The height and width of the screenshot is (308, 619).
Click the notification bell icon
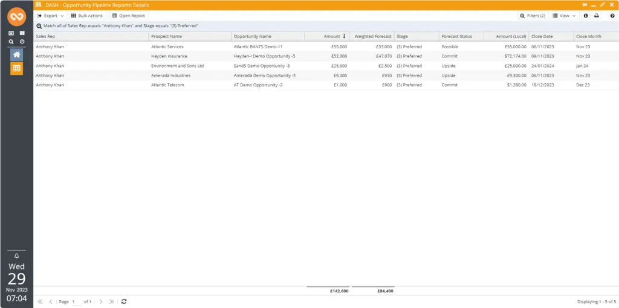(16, 256)
